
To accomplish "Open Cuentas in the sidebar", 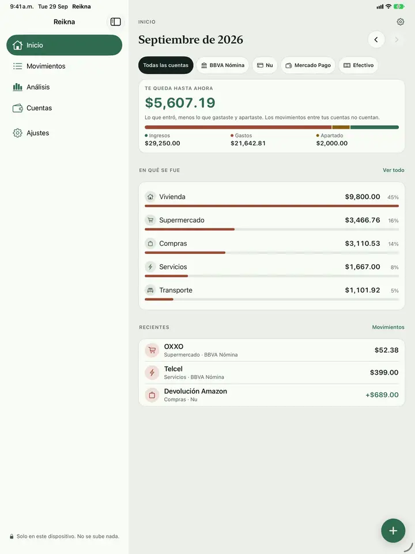I will click(64, 108).
